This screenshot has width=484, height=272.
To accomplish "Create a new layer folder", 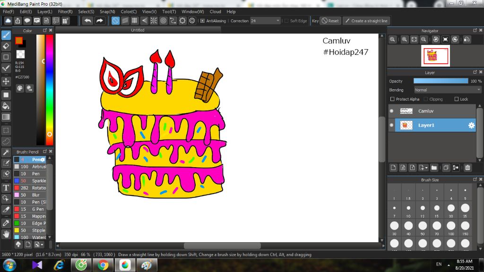I will [434, 168].
